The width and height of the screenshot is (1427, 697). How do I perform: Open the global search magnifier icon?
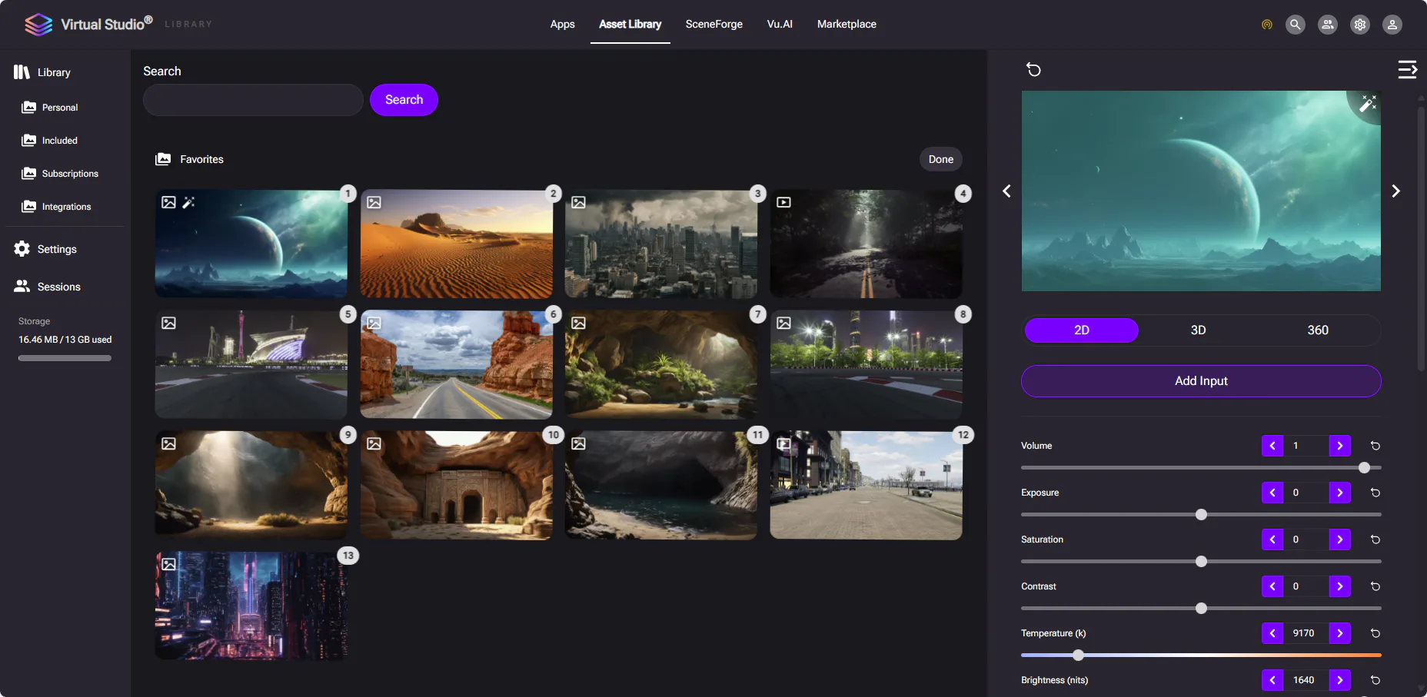1296,25
